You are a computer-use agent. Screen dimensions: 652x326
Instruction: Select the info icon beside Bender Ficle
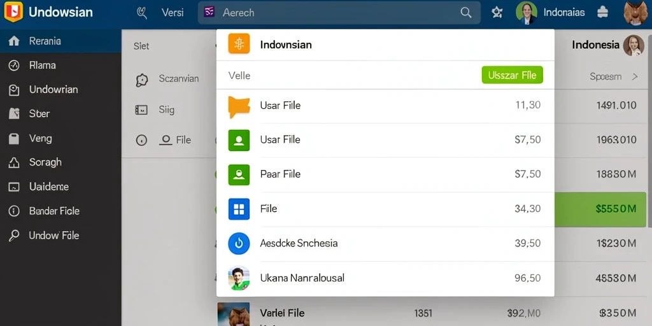coord(14,211)
